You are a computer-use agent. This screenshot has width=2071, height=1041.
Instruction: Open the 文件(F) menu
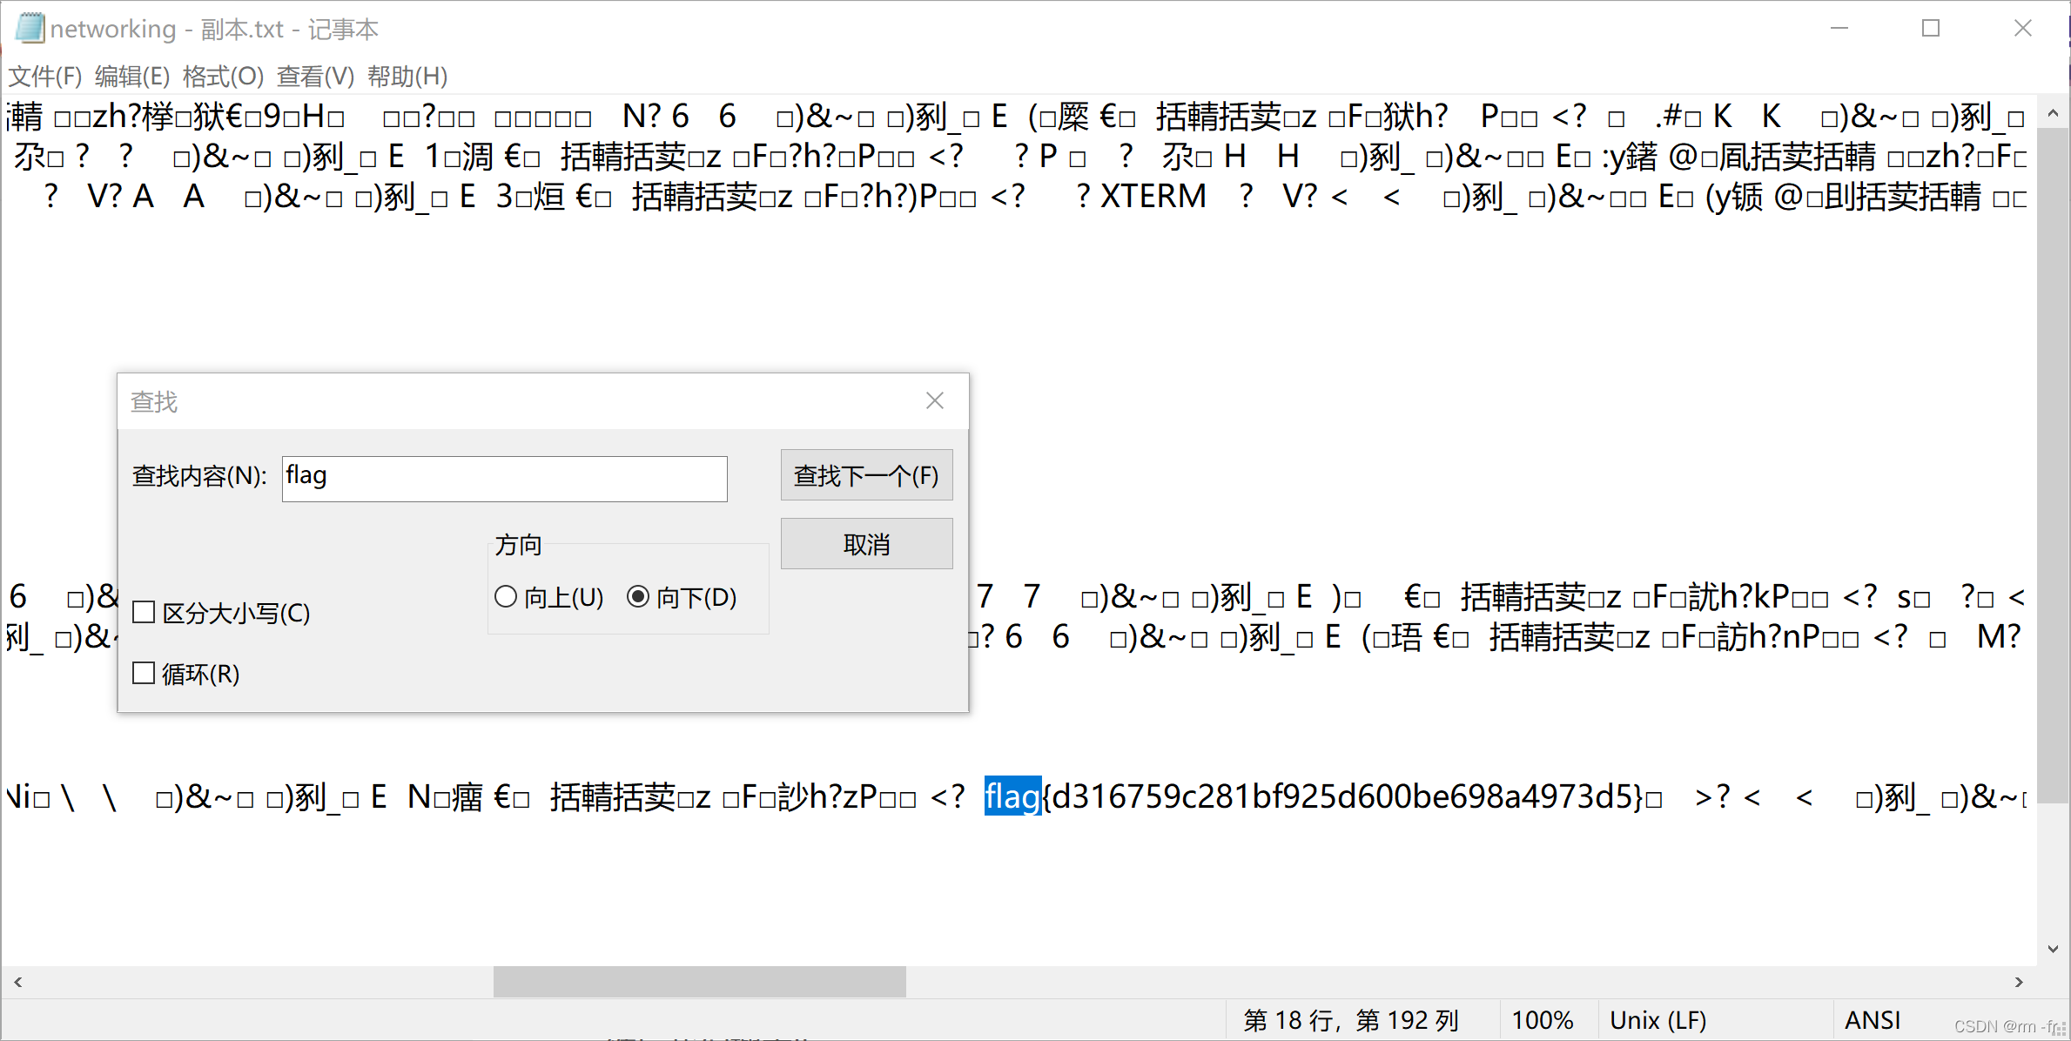[x=44, y=77]
